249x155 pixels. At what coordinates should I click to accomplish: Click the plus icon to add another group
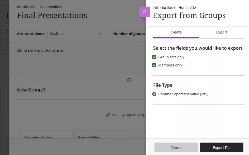129,80
